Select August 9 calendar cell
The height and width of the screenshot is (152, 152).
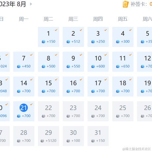tap(73, 62)
